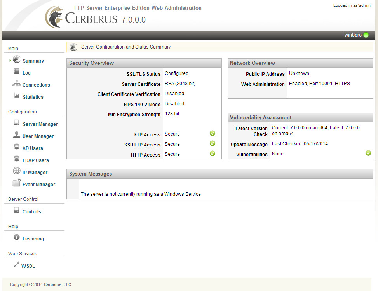
Task: Click "Enabled, Port 10001, HTTPS" value
Action: tap(319, 84)
